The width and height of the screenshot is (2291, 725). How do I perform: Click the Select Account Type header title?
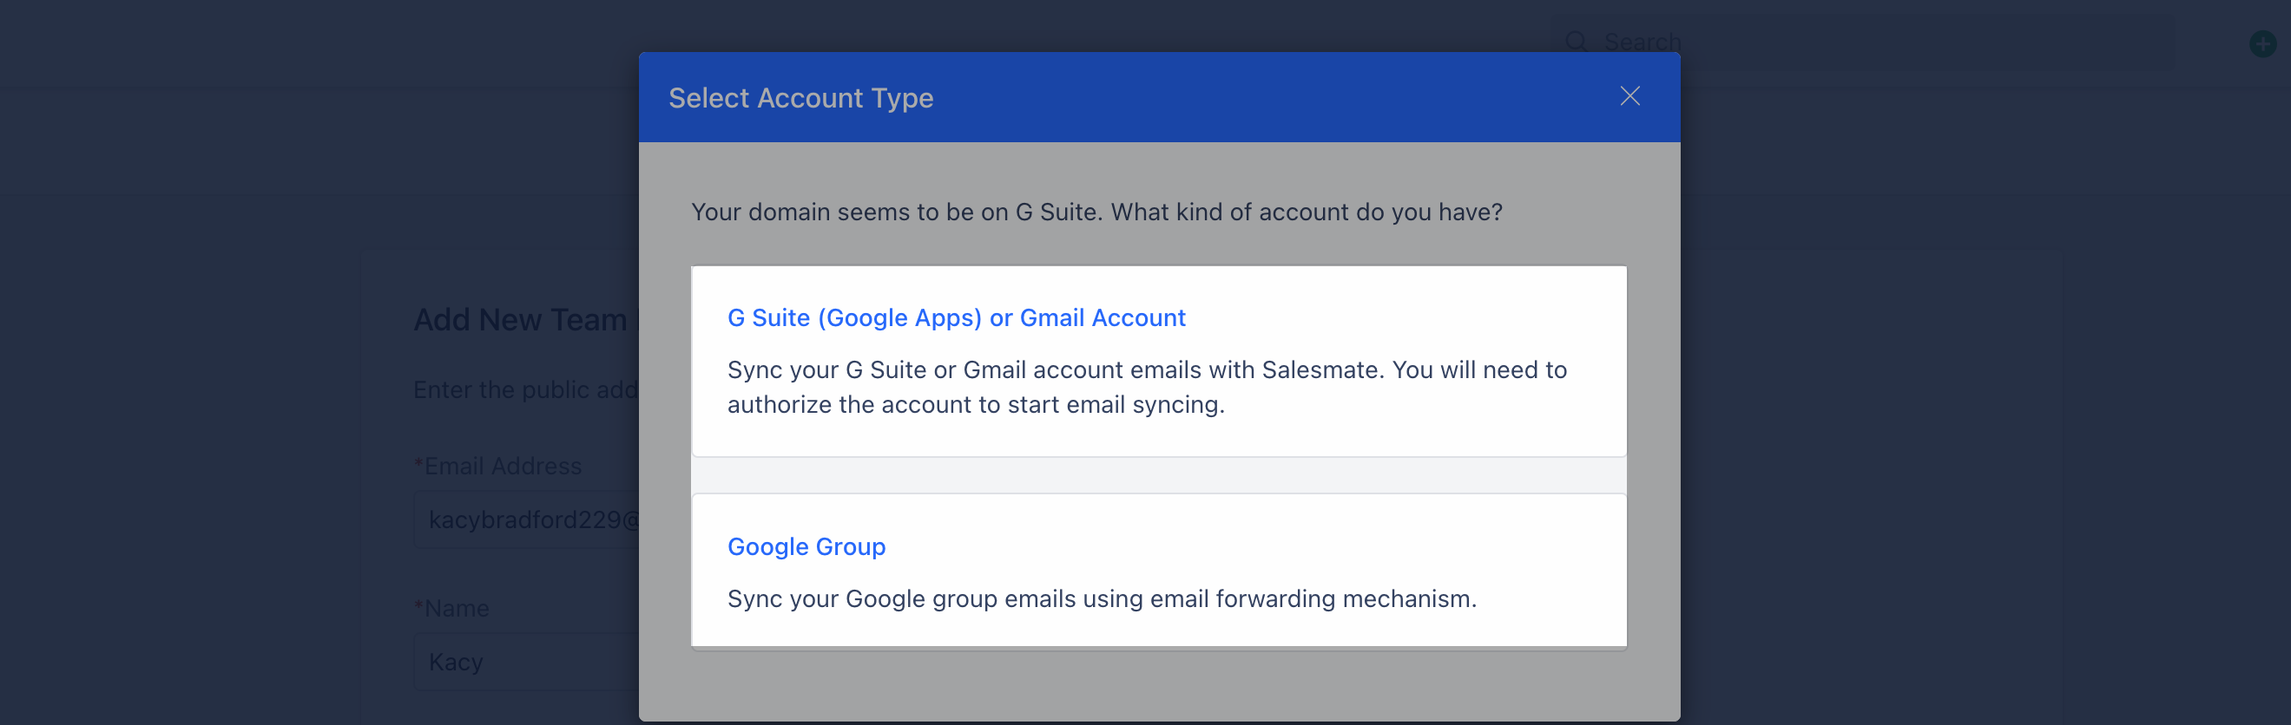point(800,98)
